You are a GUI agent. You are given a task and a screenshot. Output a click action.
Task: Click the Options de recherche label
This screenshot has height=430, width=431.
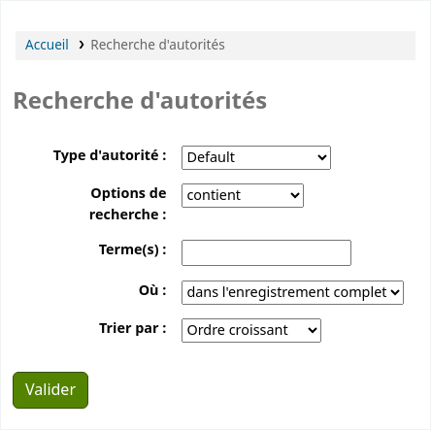(128, 204)
